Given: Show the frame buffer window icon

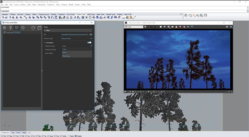Looking at the screenshot, I should click(39, 28).
